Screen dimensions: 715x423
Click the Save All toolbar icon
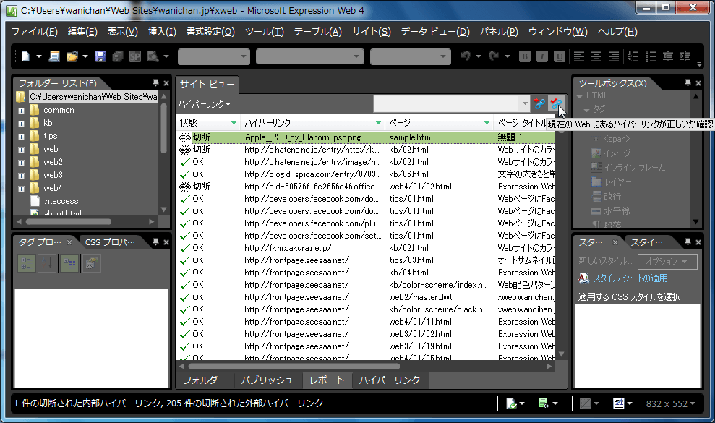point(118,56)
